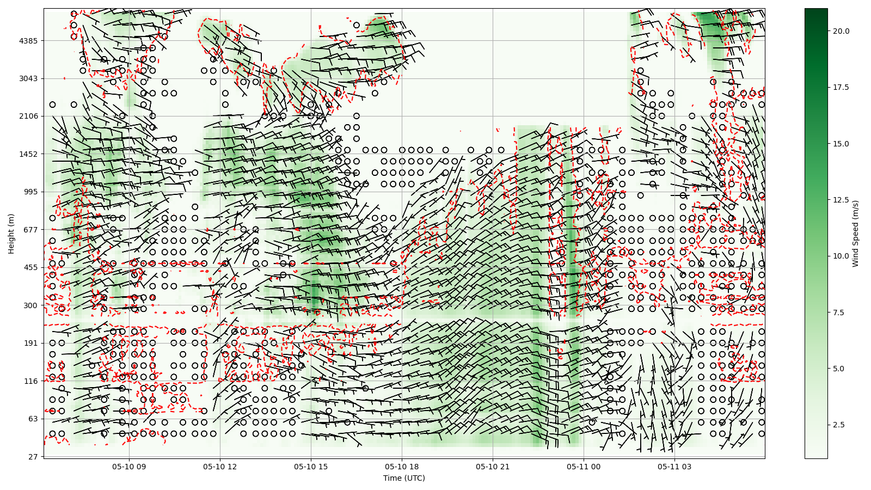Choose the 05-11 03 time tick label
The image size is (871, 490).
pyautogui.click(x=674, y=467)
